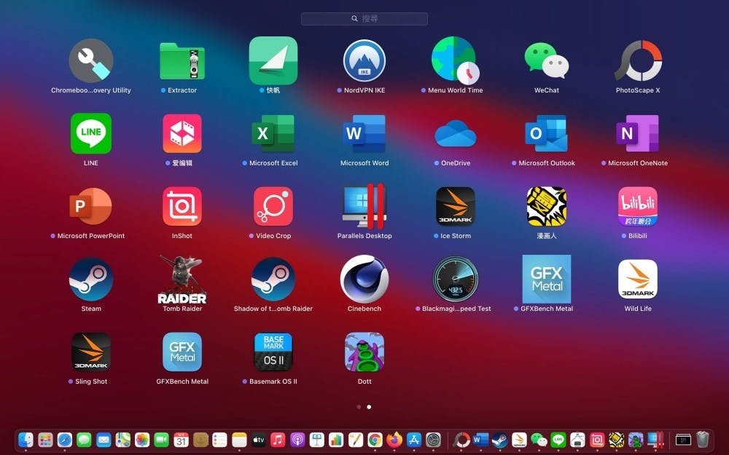Image resolution: width=729 pixels, height=455 pixels.
Task: Open Microsoft OneNote
Action: [x=638, y=134]
